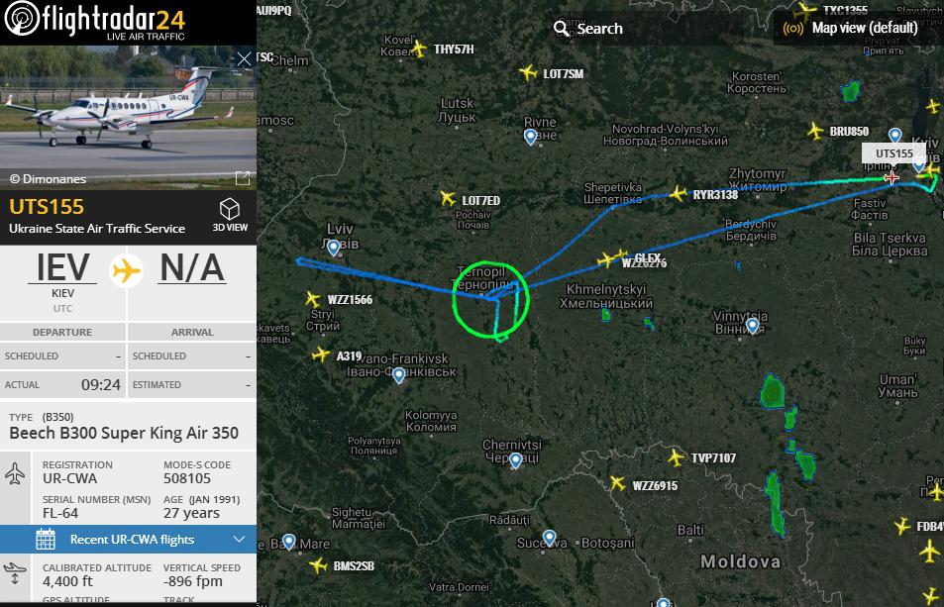944x607 pixels.
Task: Open Map view (default) selector
Action: point(851,28)
